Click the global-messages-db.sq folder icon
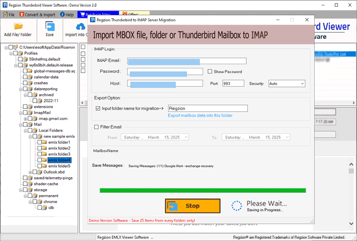Screen dimensions: 357x241 coord(30,71)
